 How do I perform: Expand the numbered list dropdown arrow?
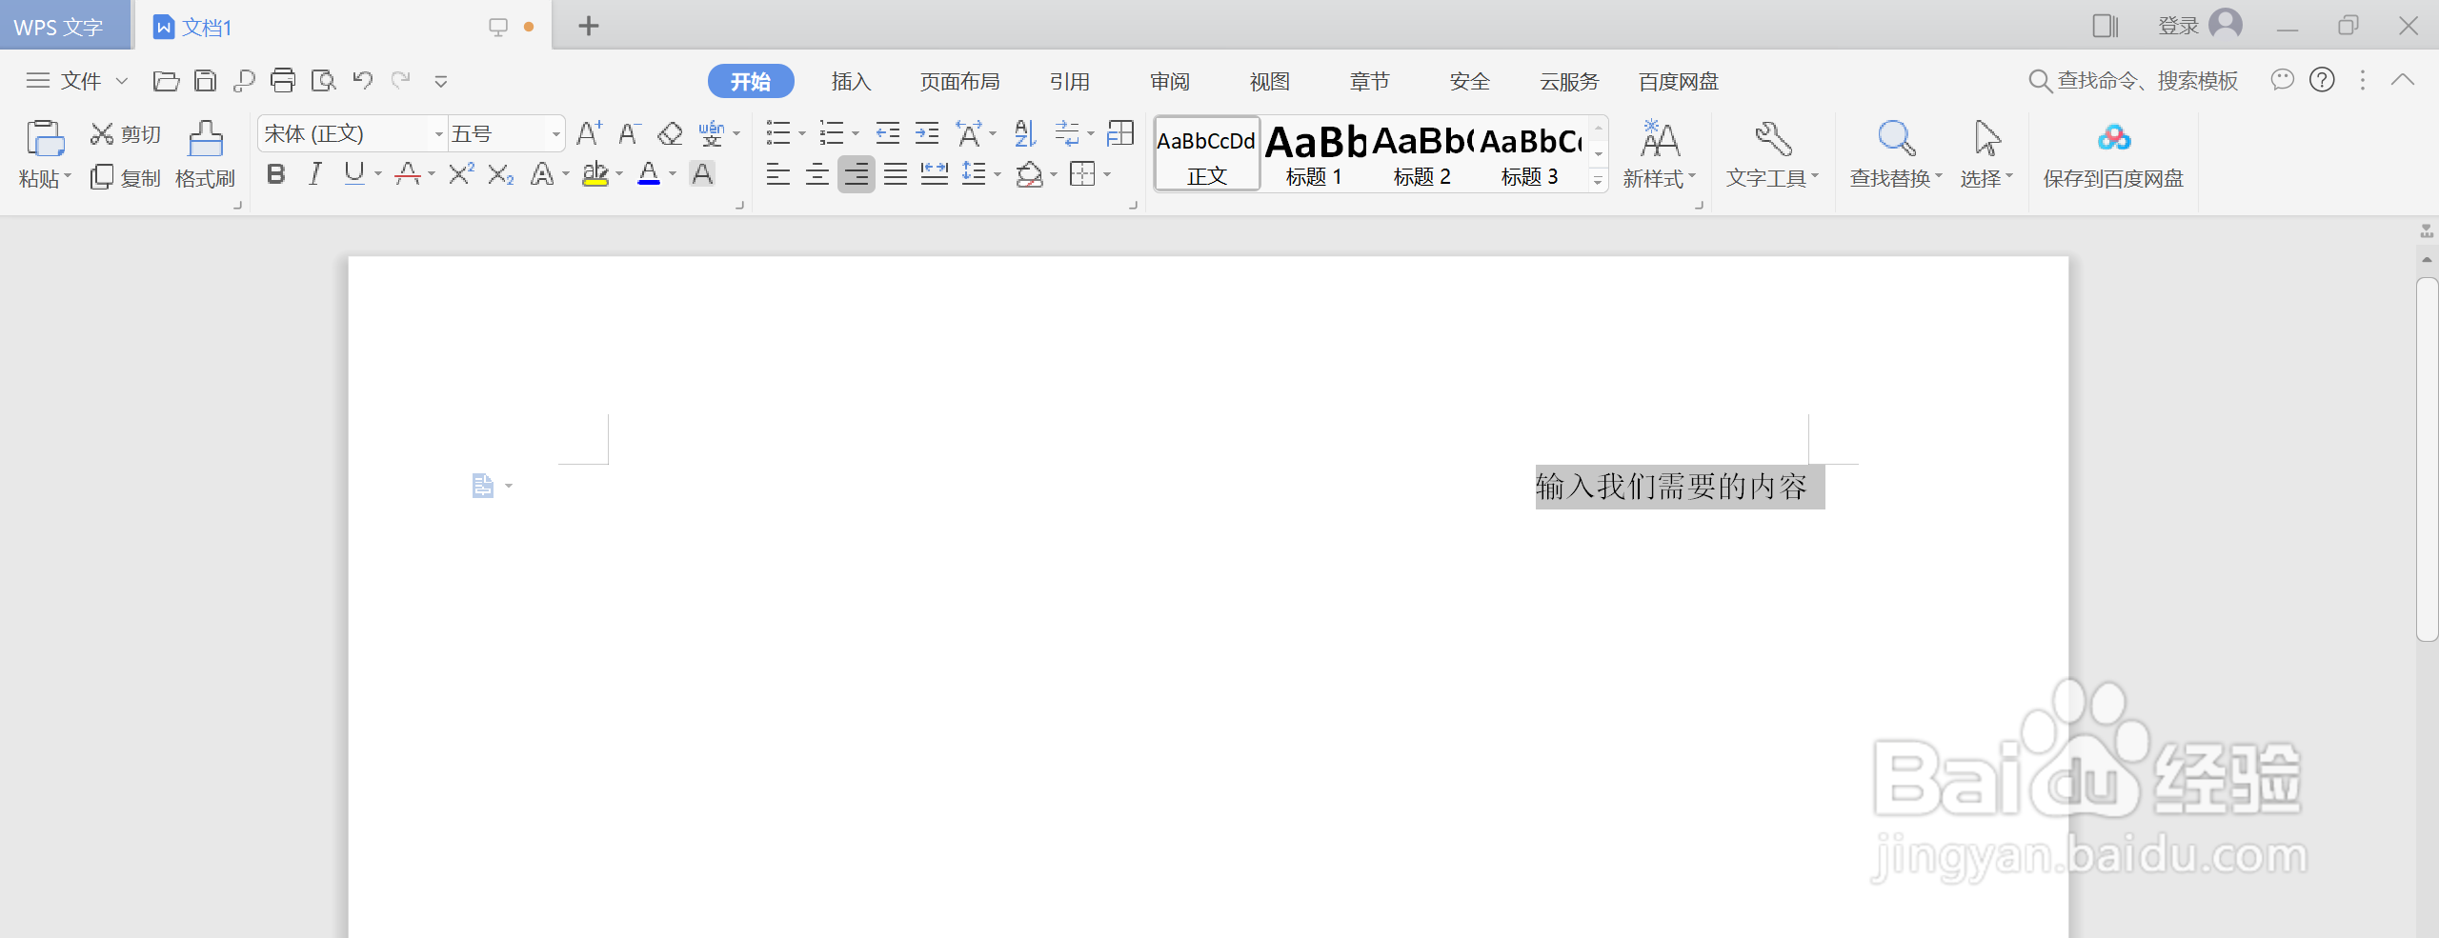tap(855, 134)
